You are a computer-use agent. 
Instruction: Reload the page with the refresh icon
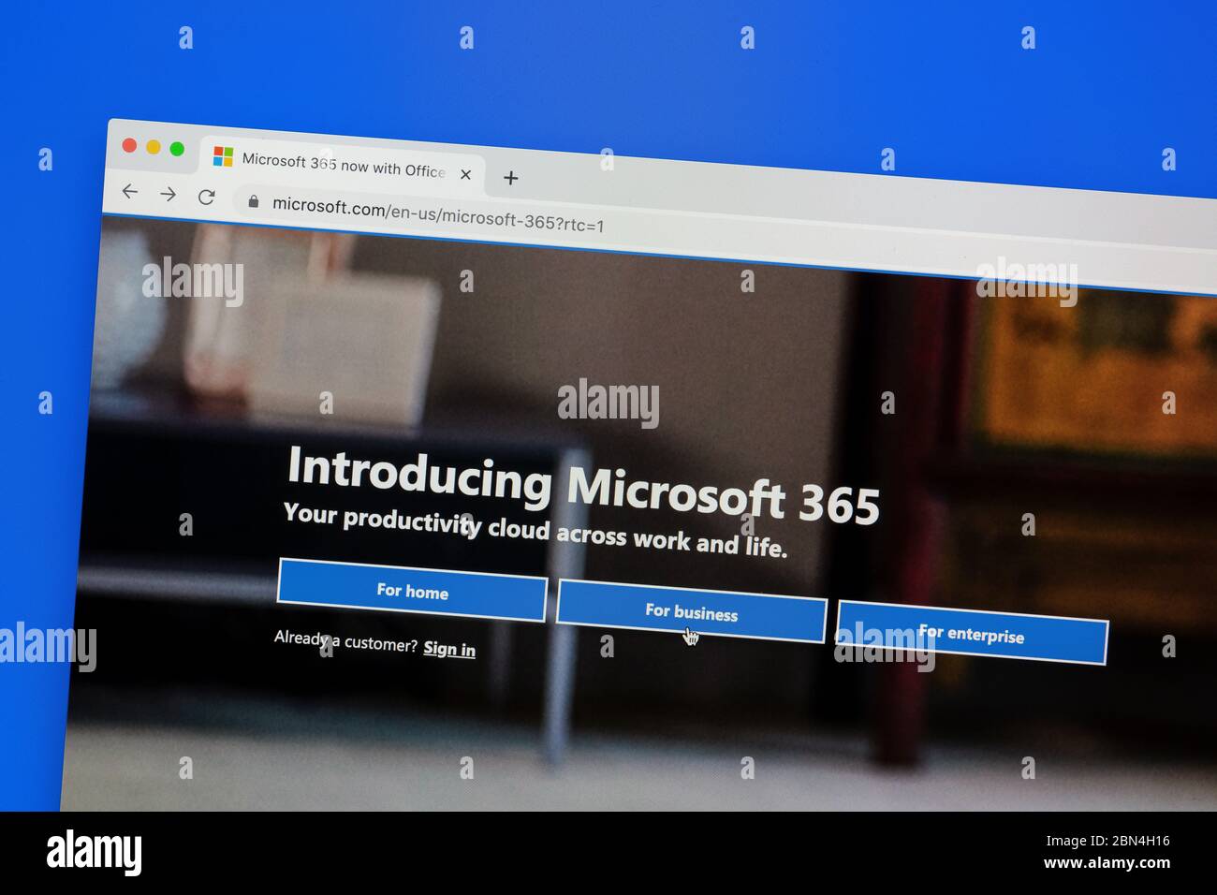point(206,197)
